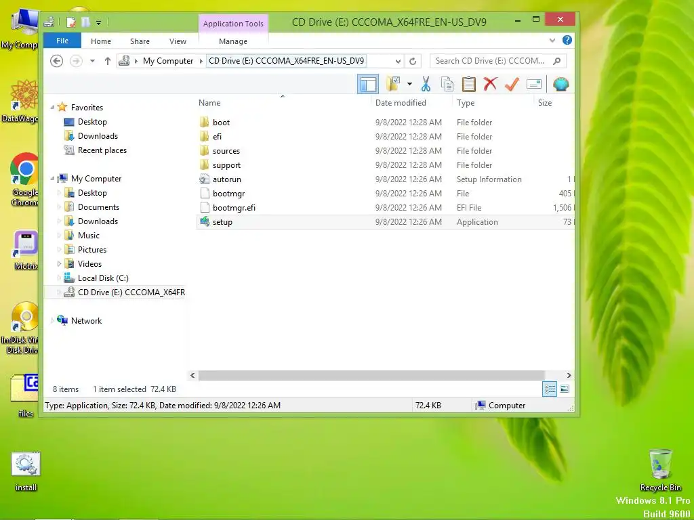Select Network in the navigation pane

86,320
